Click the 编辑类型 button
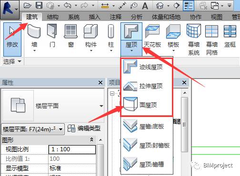This screenshot has width=240, height=176. point(84,128)
